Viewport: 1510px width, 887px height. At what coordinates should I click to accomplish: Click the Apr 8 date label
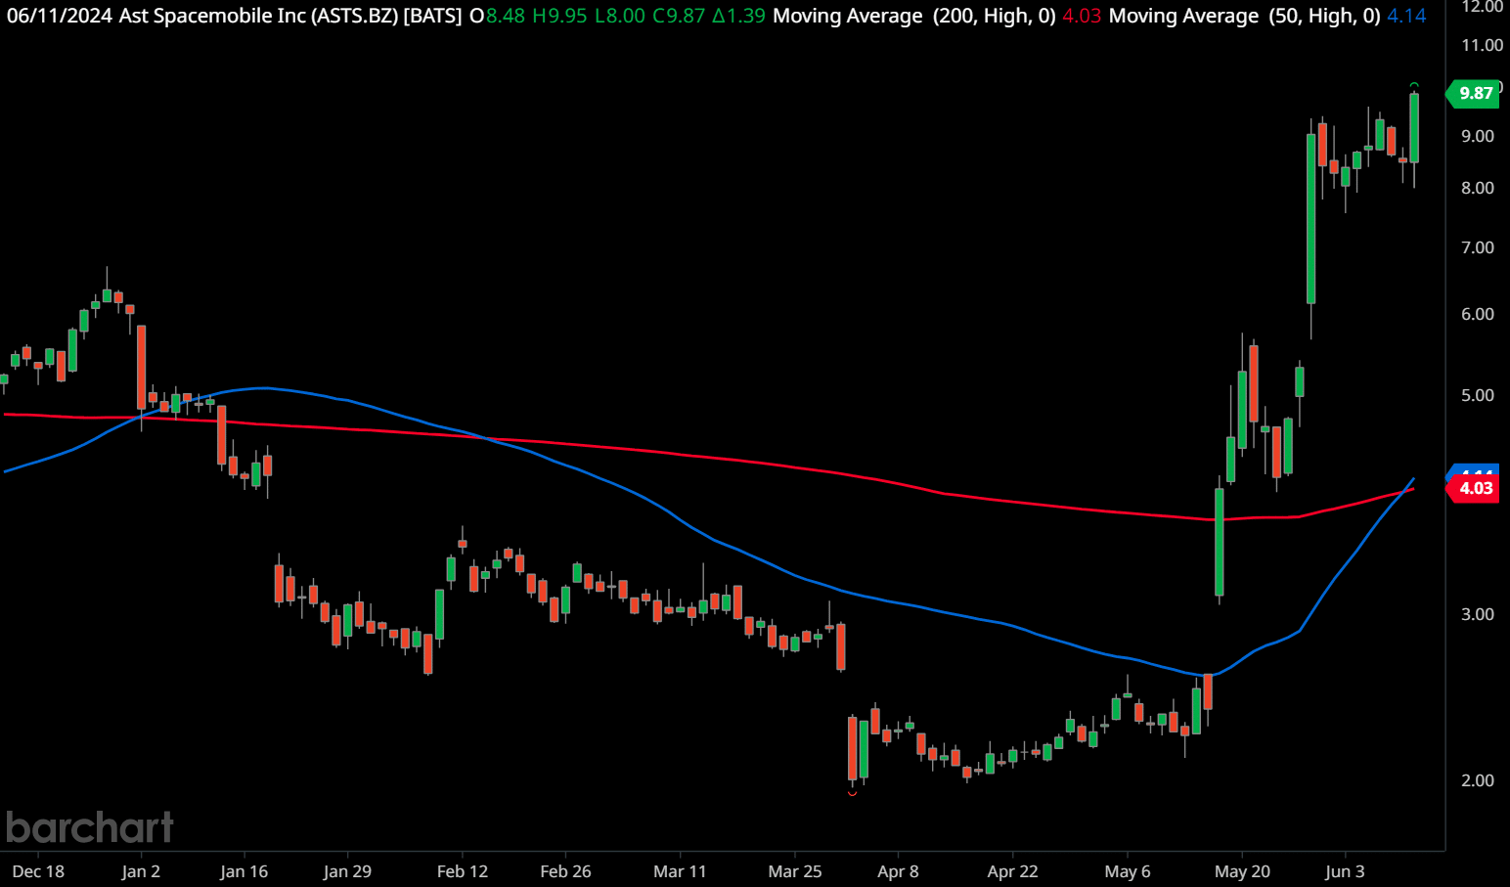(x=898, y=871)
